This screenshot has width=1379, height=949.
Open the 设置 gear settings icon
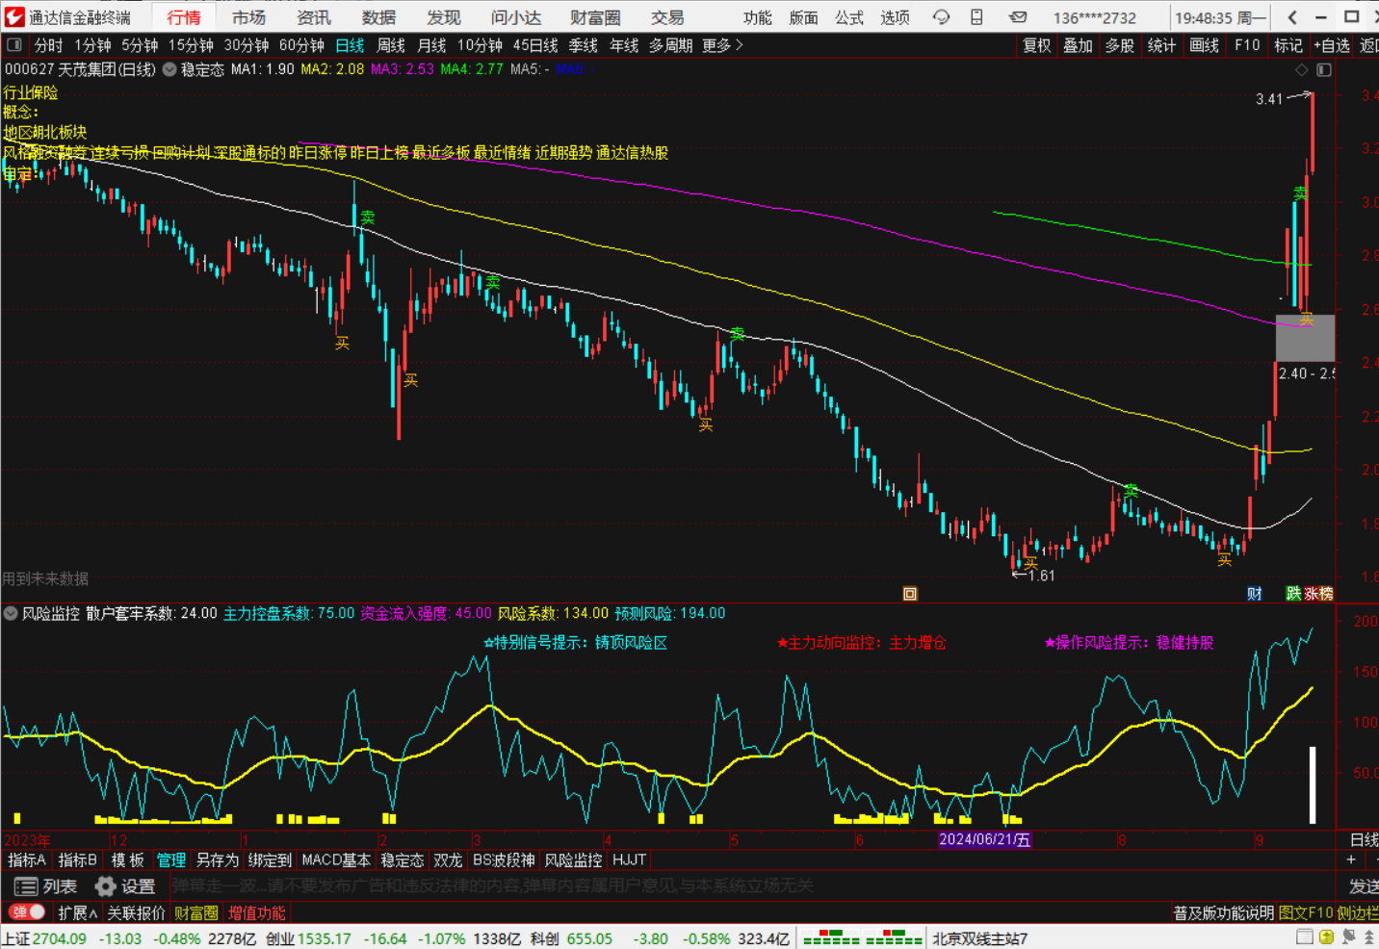coord(125,886)
